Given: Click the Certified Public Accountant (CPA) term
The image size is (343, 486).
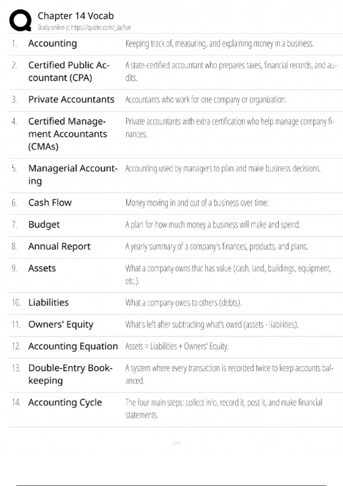Looking at the screenshot, I should pyautogui.click(x=69, y=71).
